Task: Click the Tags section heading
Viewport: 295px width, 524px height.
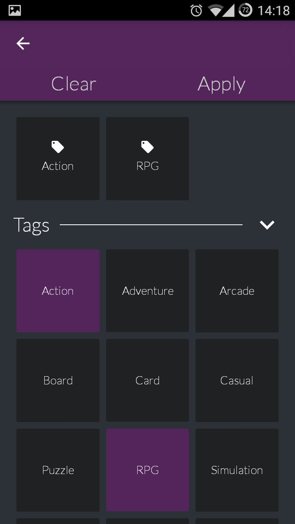Action: (x=32, y=225)
